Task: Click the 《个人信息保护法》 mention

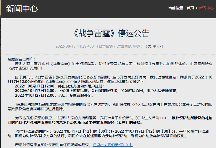Action: 147,104
